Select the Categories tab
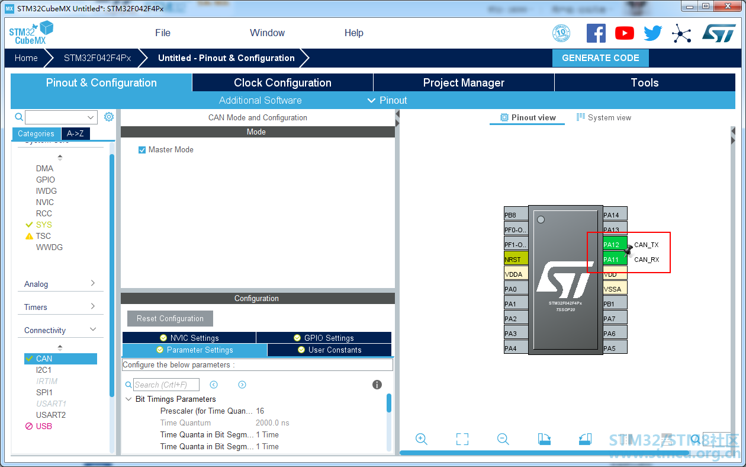 [36, 133]
